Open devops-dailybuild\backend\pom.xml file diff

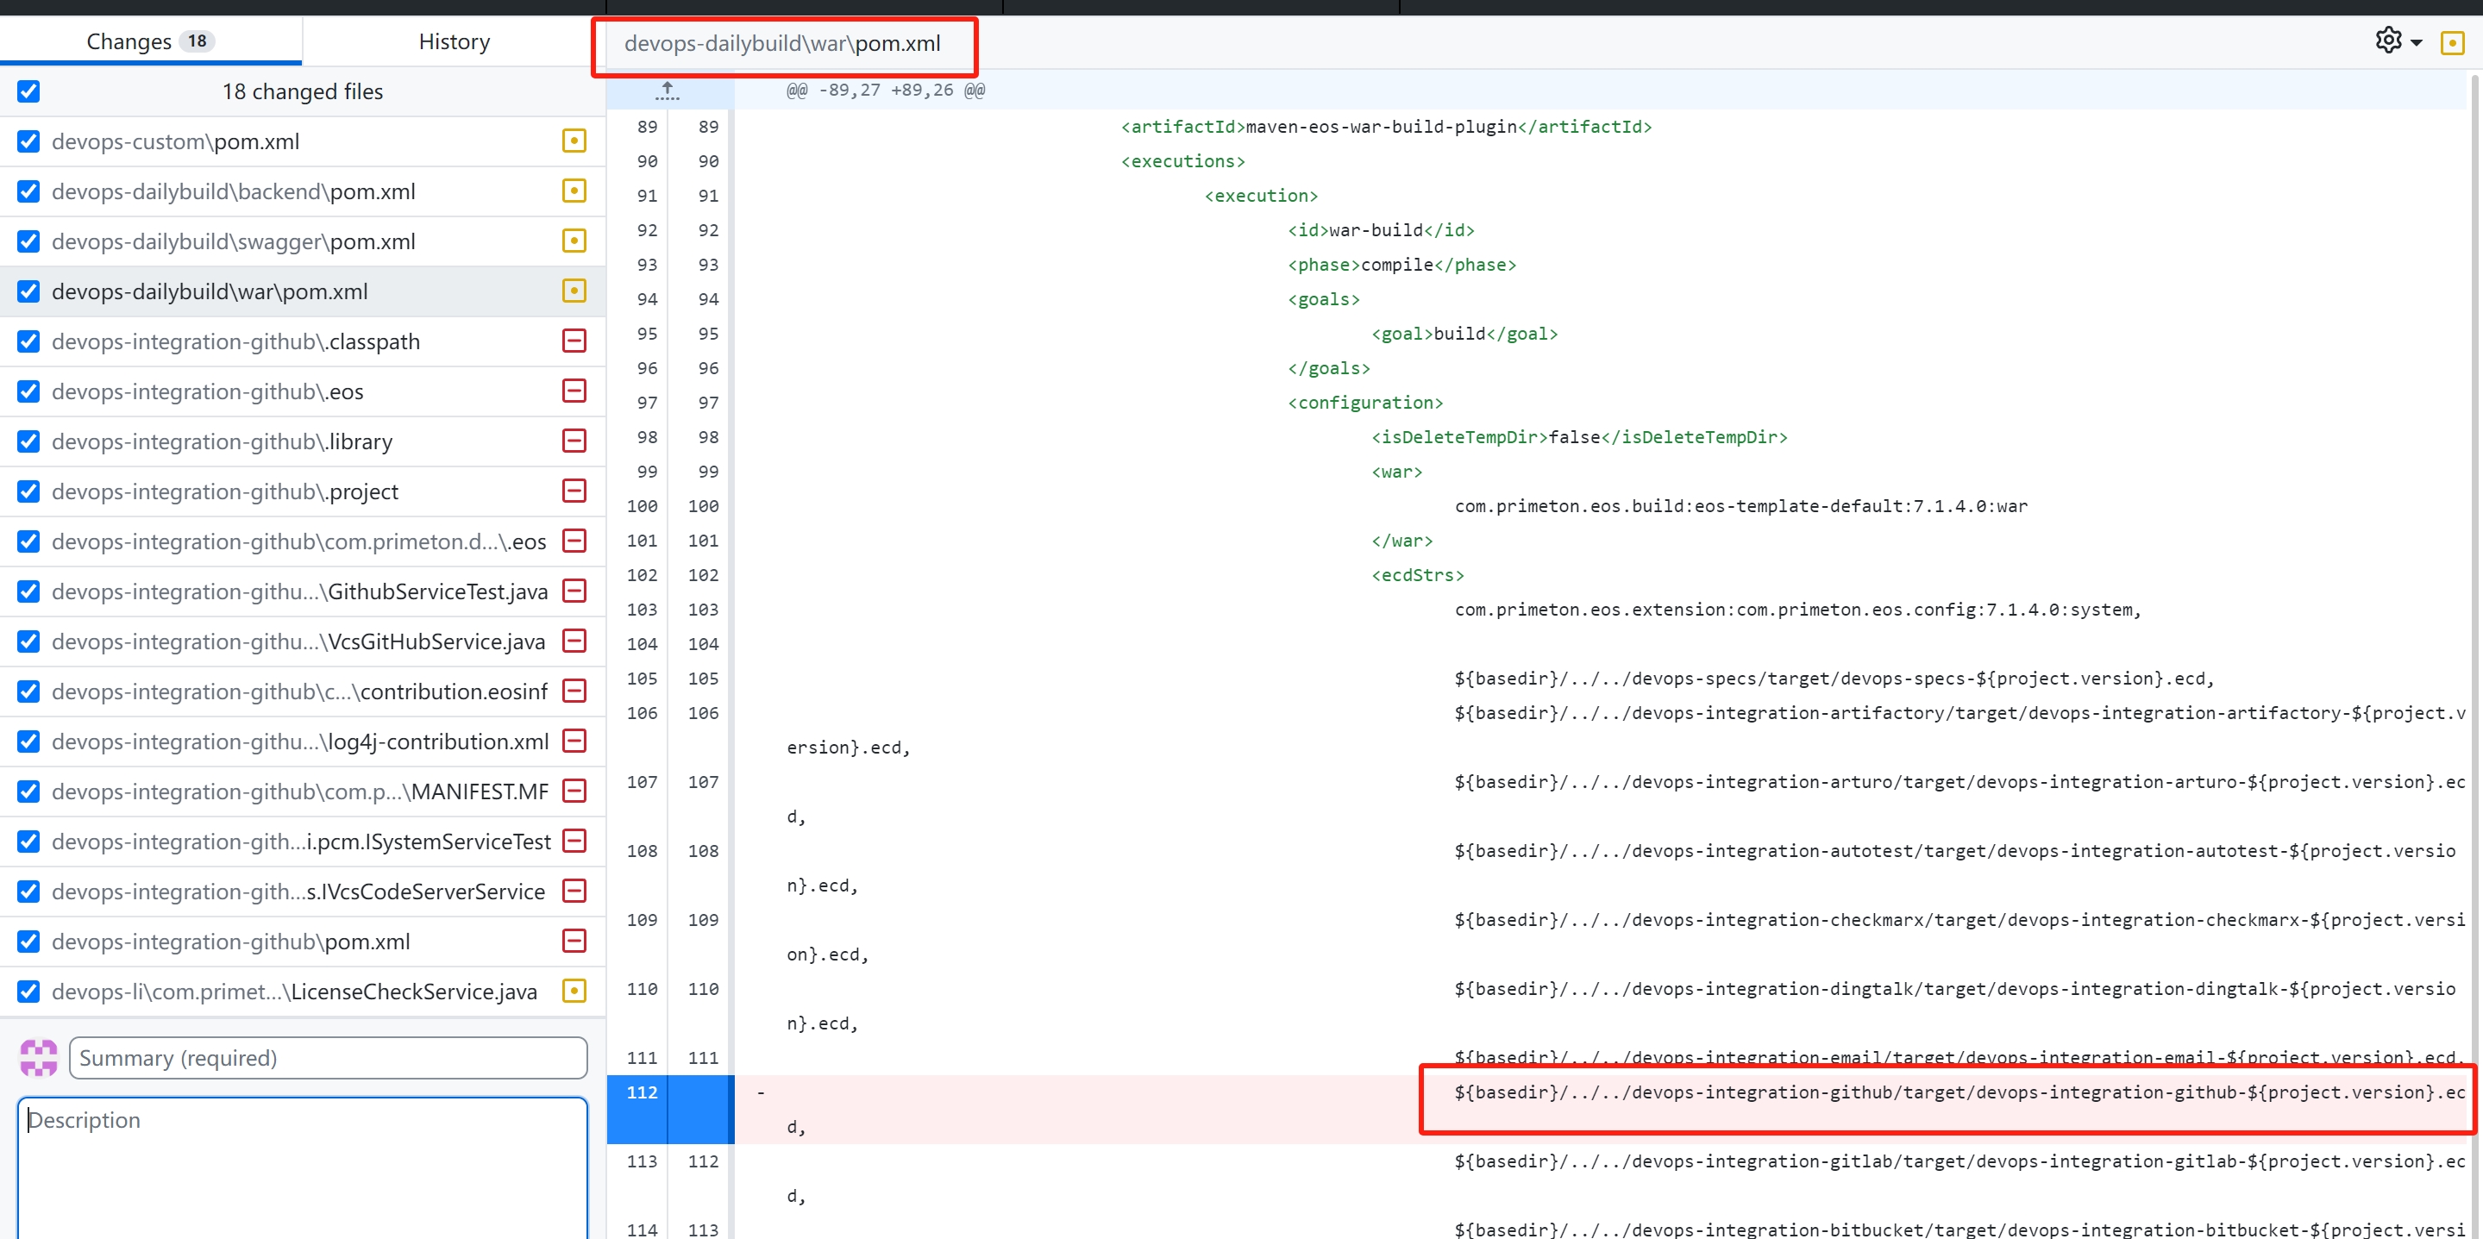coord(233,191)
